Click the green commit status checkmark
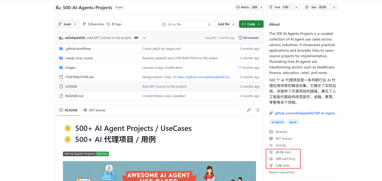This screenshot has height=181, width=382. [x=144, y=38]
